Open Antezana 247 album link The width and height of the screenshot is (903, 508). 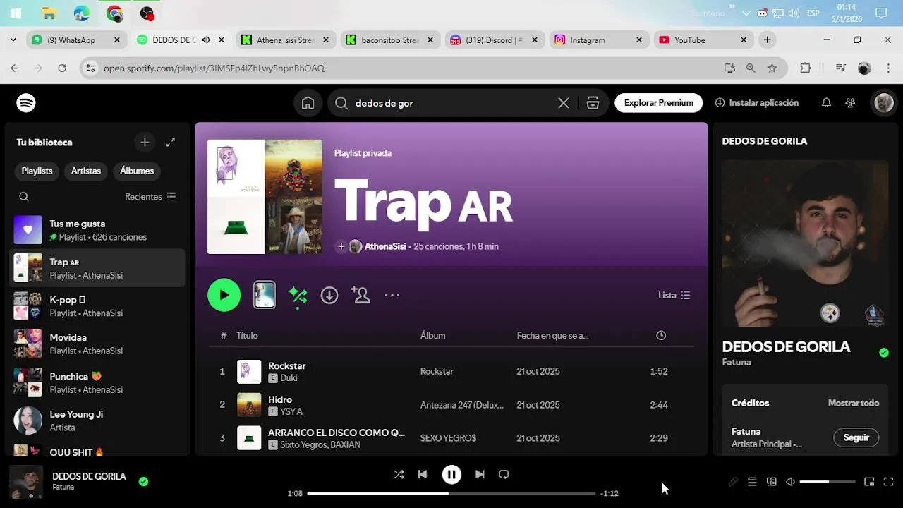click(462, 405)
